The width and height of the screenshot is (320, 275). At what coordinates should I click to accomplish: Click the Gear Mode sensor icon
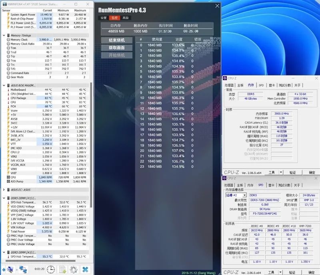[8, 77]
